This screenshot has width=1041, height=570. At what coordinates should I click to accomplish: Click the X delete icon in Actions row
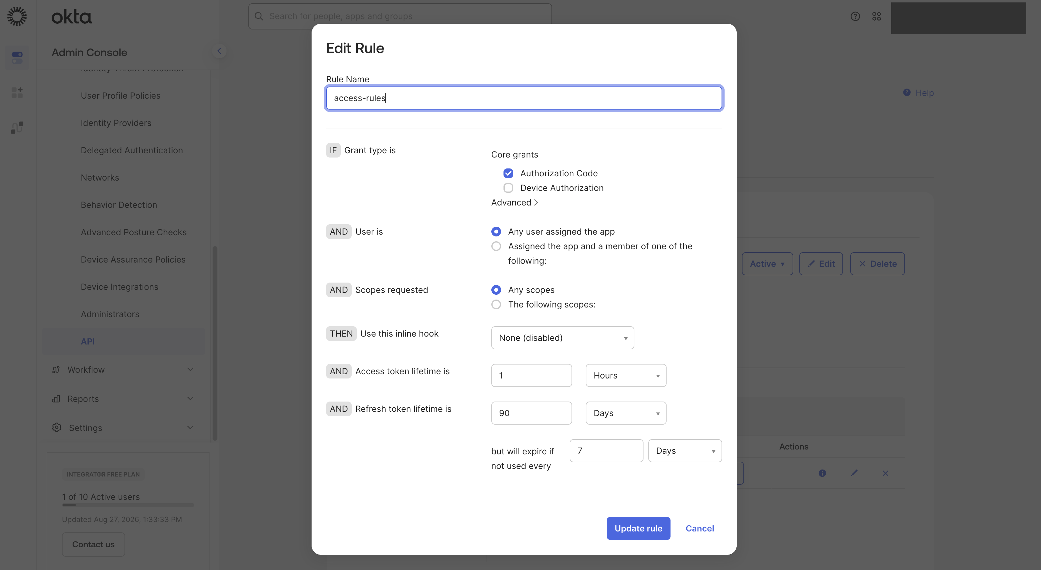pos(886,473)
